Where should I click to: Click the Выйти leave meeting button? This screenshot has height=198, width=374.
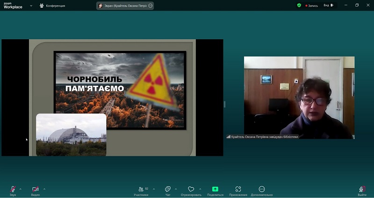click(x=362, y=189)
